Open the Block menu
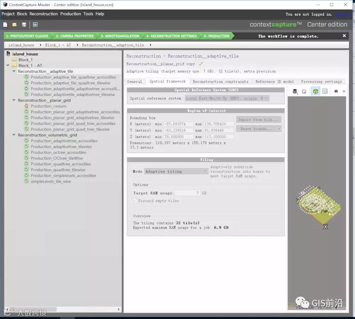 (x=22, y=14)
